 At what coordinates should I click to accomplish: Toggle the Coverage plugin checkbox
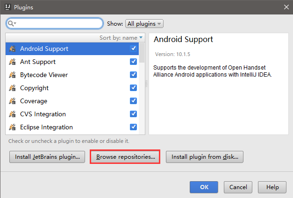[x=133, y=101]
